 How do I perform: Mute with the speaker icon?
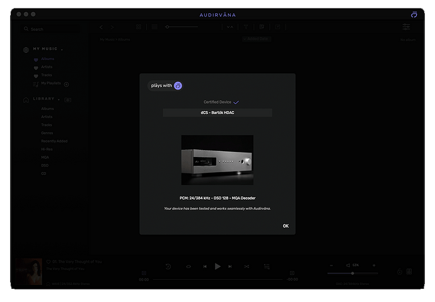[x=348, y=265]
